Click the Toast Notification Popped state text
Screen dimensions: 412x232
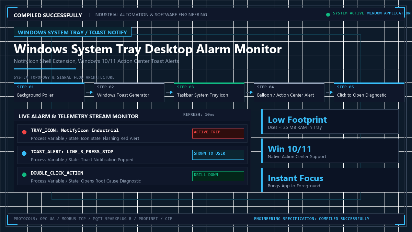(x=107, y=160)
